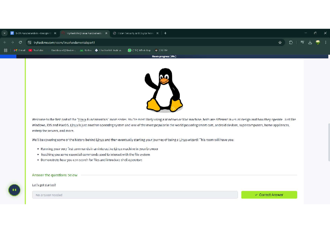Restore down the Chrome window

315,33
